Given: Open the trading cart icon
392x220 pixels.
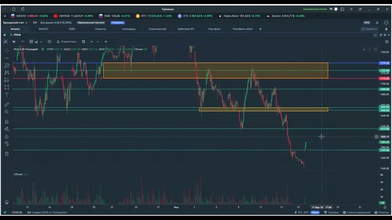Looking at the screenshot, I should click(14, 42).
